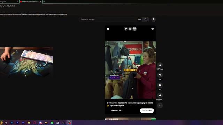Open the purple chat taskbar app
The height and width of the screenshot is (125, 223).
pyautogui.click(x=40, y=123)
